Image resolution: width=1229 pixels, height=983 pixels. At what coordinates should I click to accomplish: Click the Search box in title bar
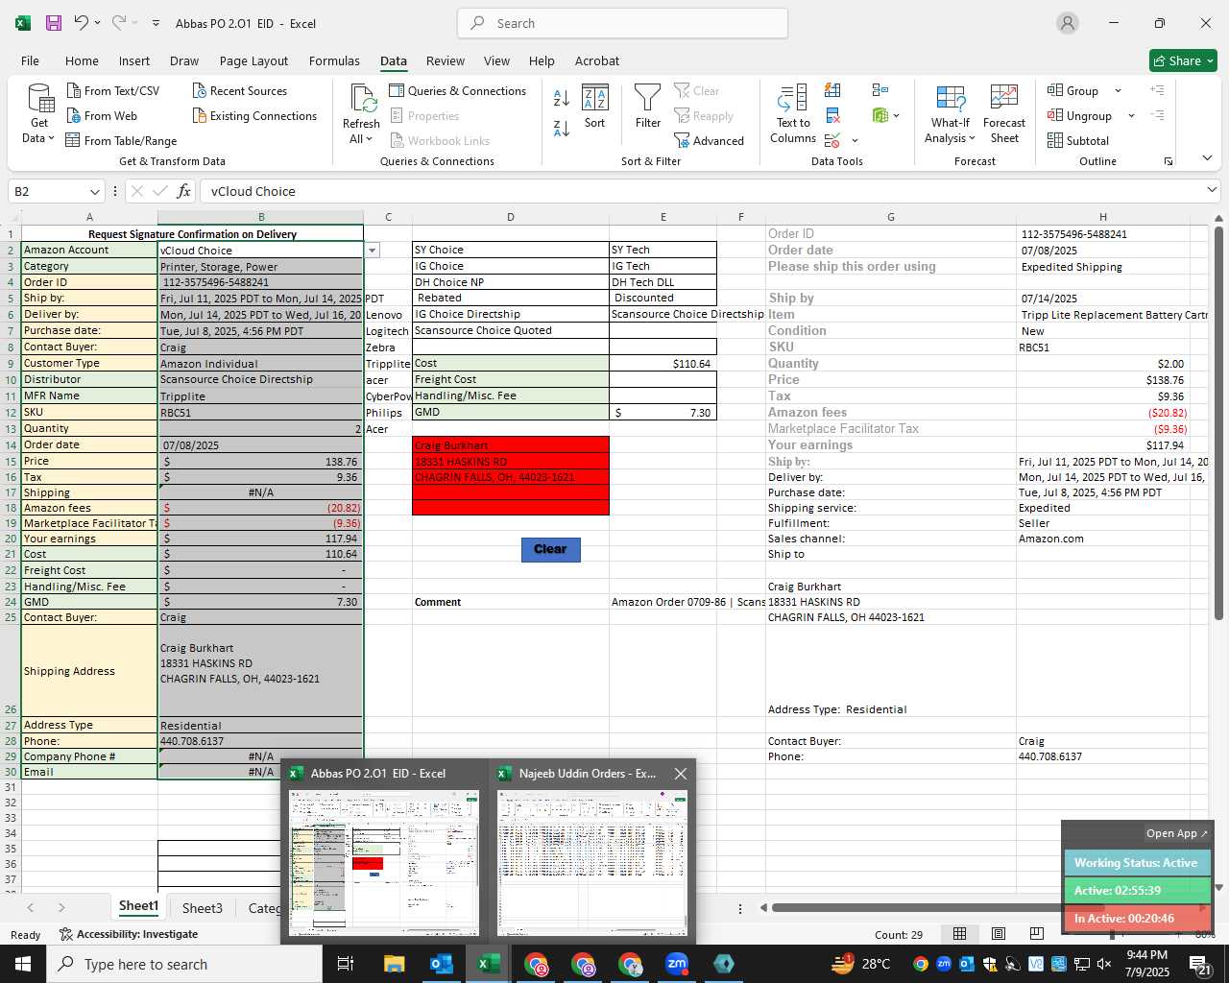(x=622, y=23)
